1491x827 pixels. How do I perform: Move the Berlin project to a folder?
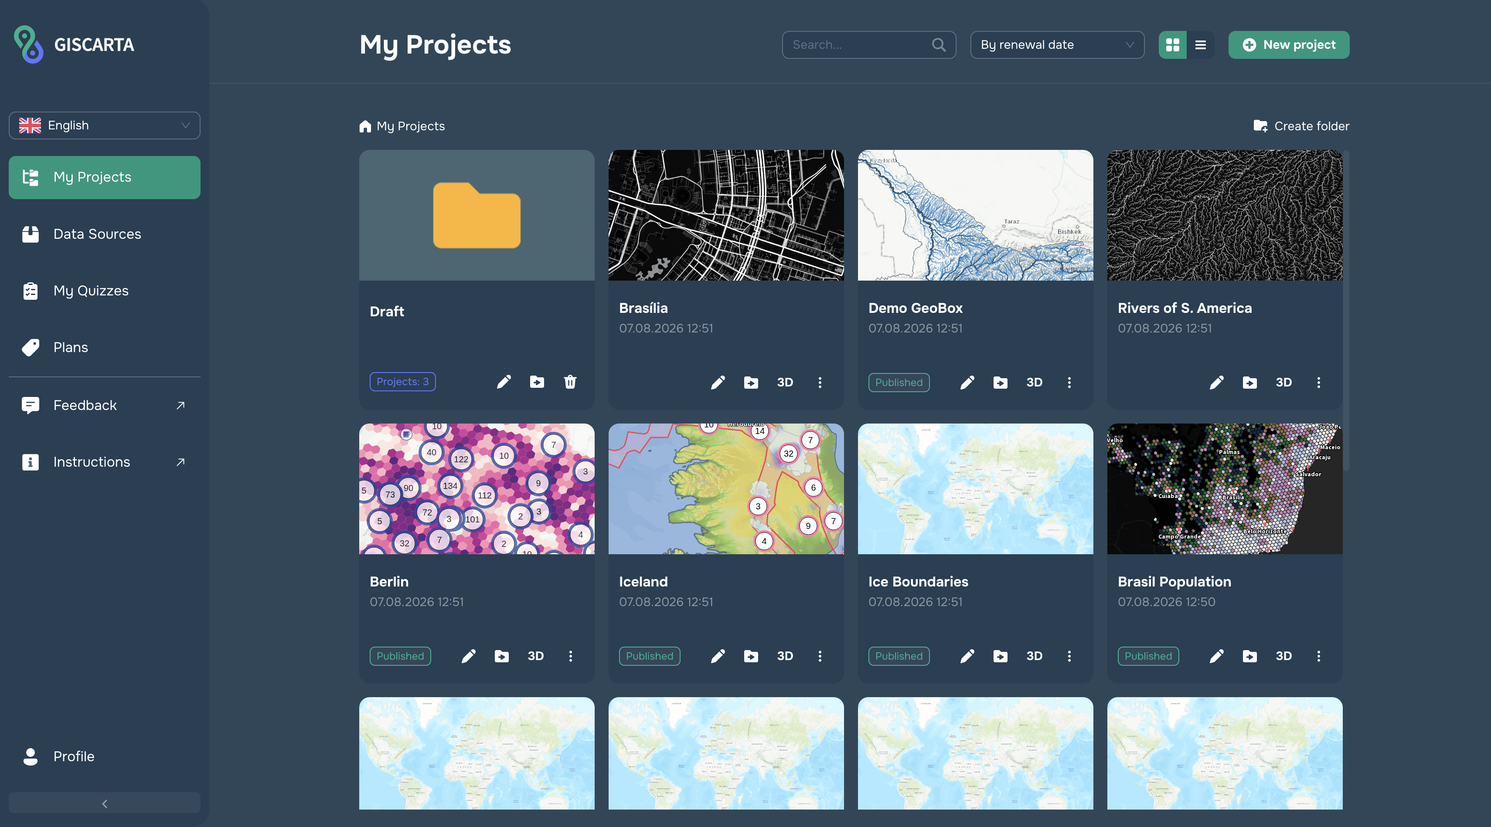tap(502, 656)
